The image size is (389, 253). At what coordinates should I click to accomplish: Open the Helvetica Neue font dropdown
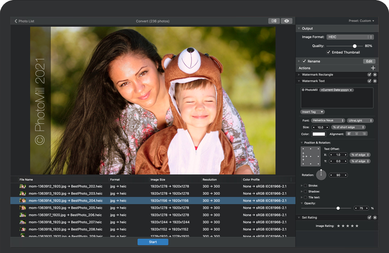point(328,121)
